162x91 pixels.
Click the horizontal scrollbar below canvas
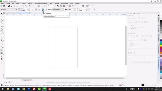tap(65, 78)
